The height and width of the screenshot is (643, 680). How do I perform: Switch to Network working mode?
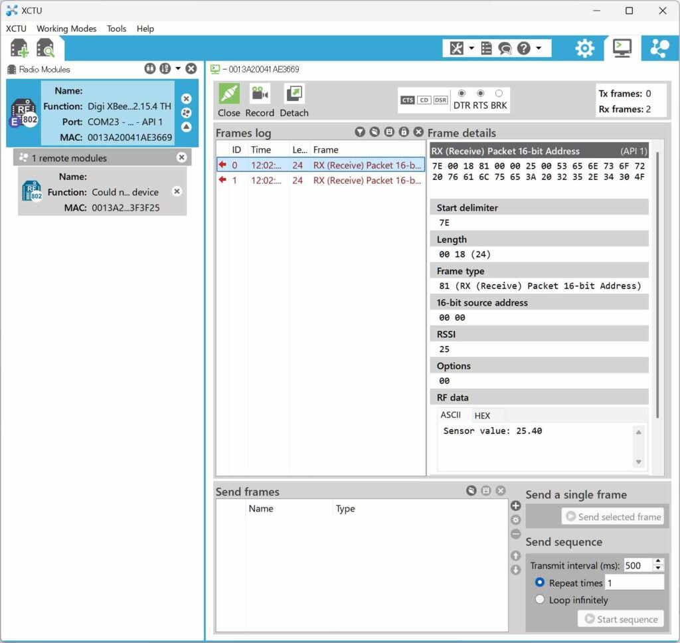(659, 48)
